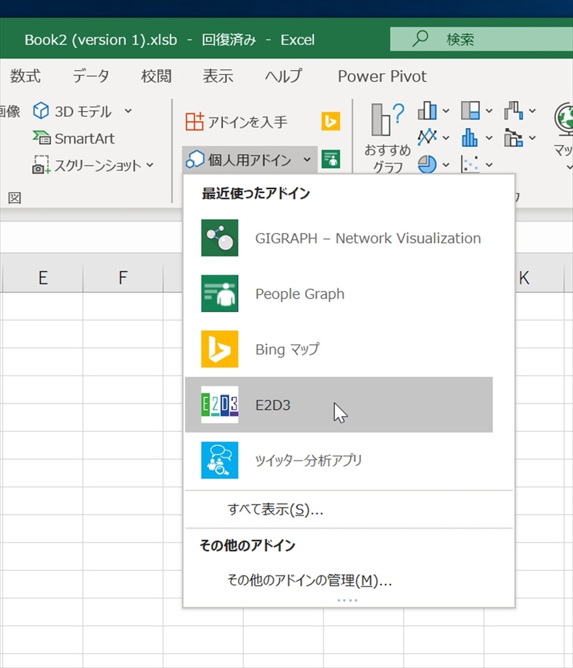Image resolution: width=573 pixels, height=668 pixels.
Task: Click the pie chart icon
Action: click(x=427, y=164)
